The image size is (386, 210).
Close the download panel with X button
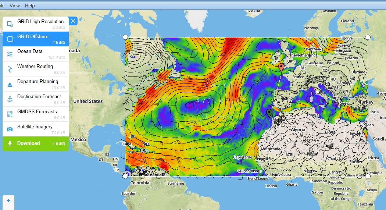click(x=73, y=21)
